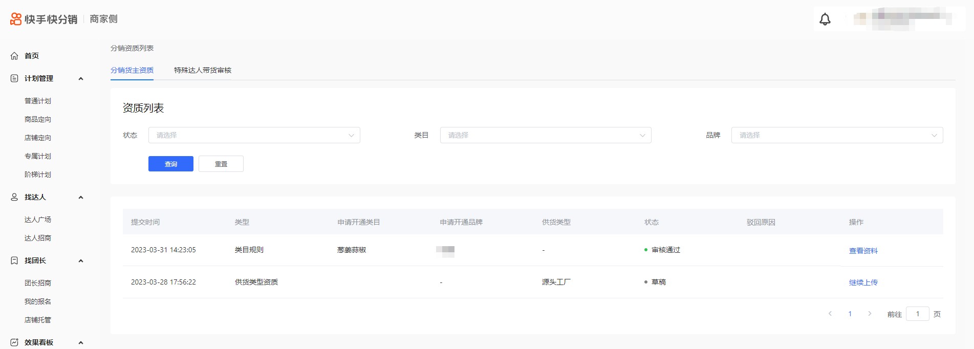974x349 pixels.
Task: Click the 驳回原因 column header
Action: (x=761, y=222)
